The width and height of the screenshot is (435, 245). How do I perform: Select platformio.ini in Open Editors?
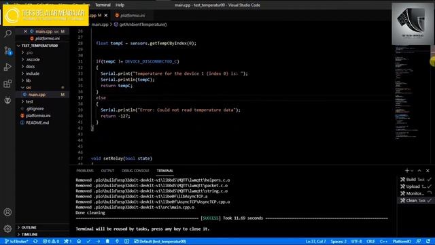click(x=47, y=38)
